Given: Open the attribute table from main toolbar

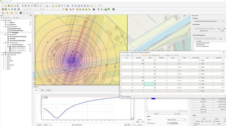Looking at the screenshot, I should click(x=76, y=6).
